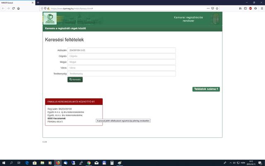Open the Firefox Library icon
The width and height of the screenshot is (265, 166).
click(x=240, y=8)
